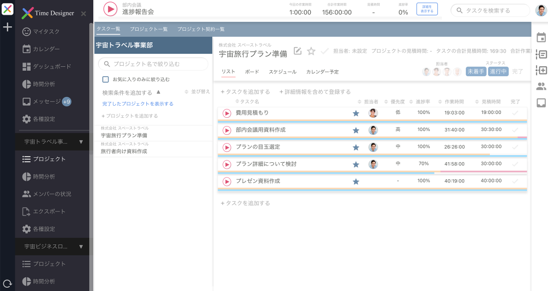Click the plus icon in far-left bar

[x=8, y=27]
